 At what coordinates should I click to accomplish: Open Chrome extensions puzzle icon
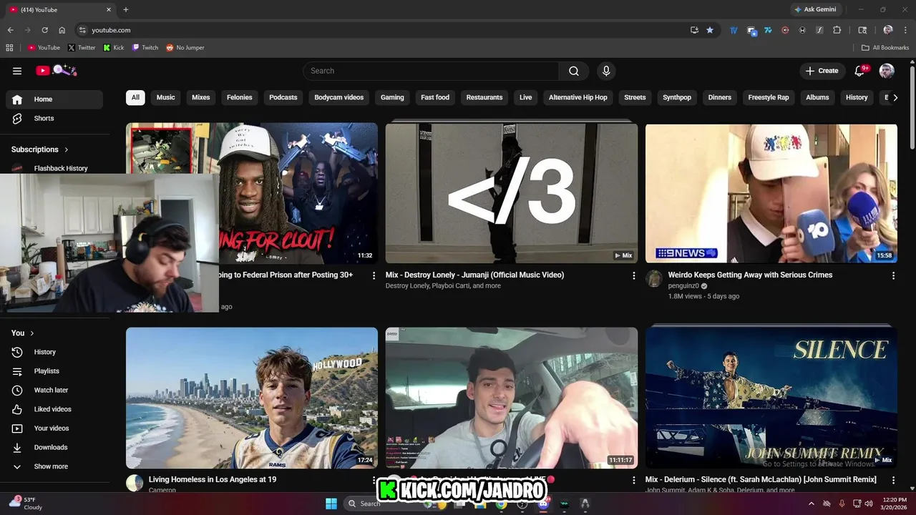837,30
